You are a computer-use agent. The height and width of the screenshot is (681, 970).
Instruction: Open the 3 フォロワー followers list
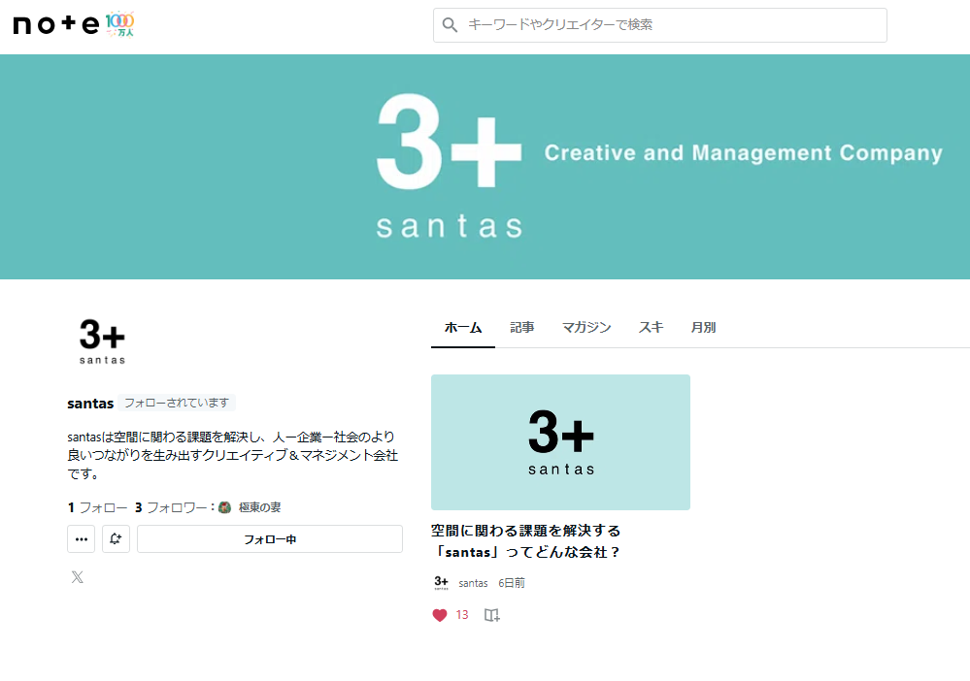pos(171,507)
